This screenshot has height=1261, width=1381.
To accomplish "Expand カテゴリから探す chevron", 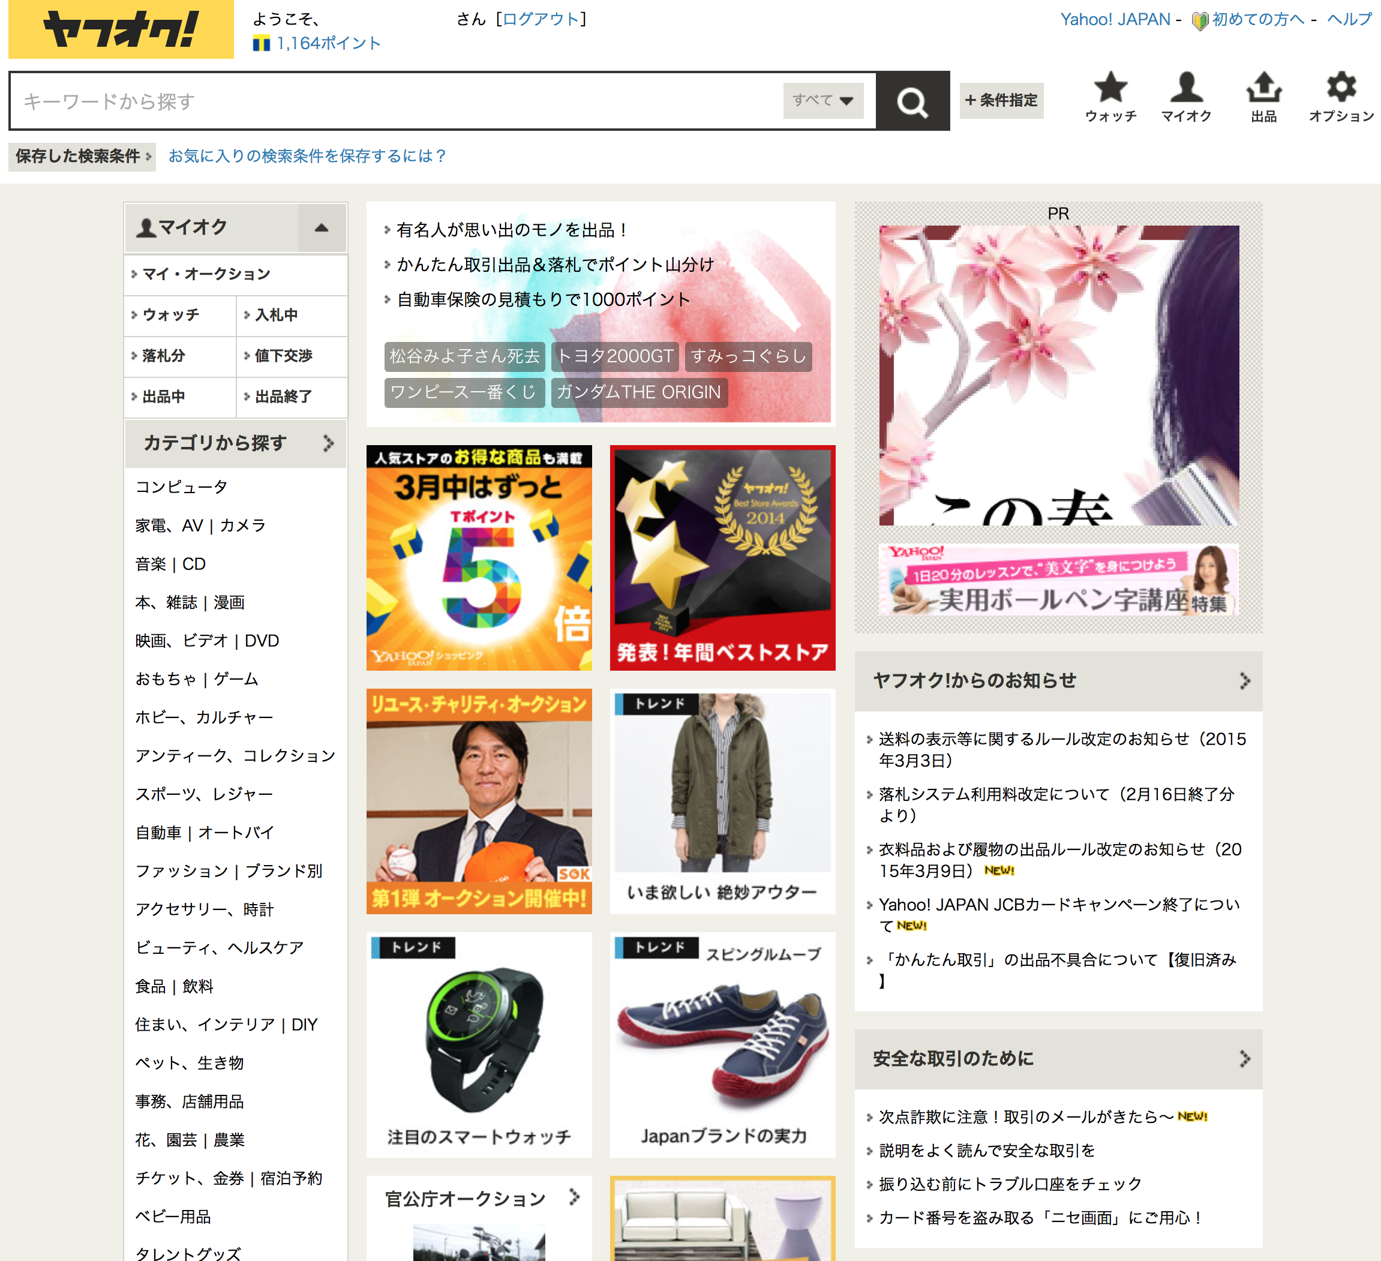I will coord(329,443).
